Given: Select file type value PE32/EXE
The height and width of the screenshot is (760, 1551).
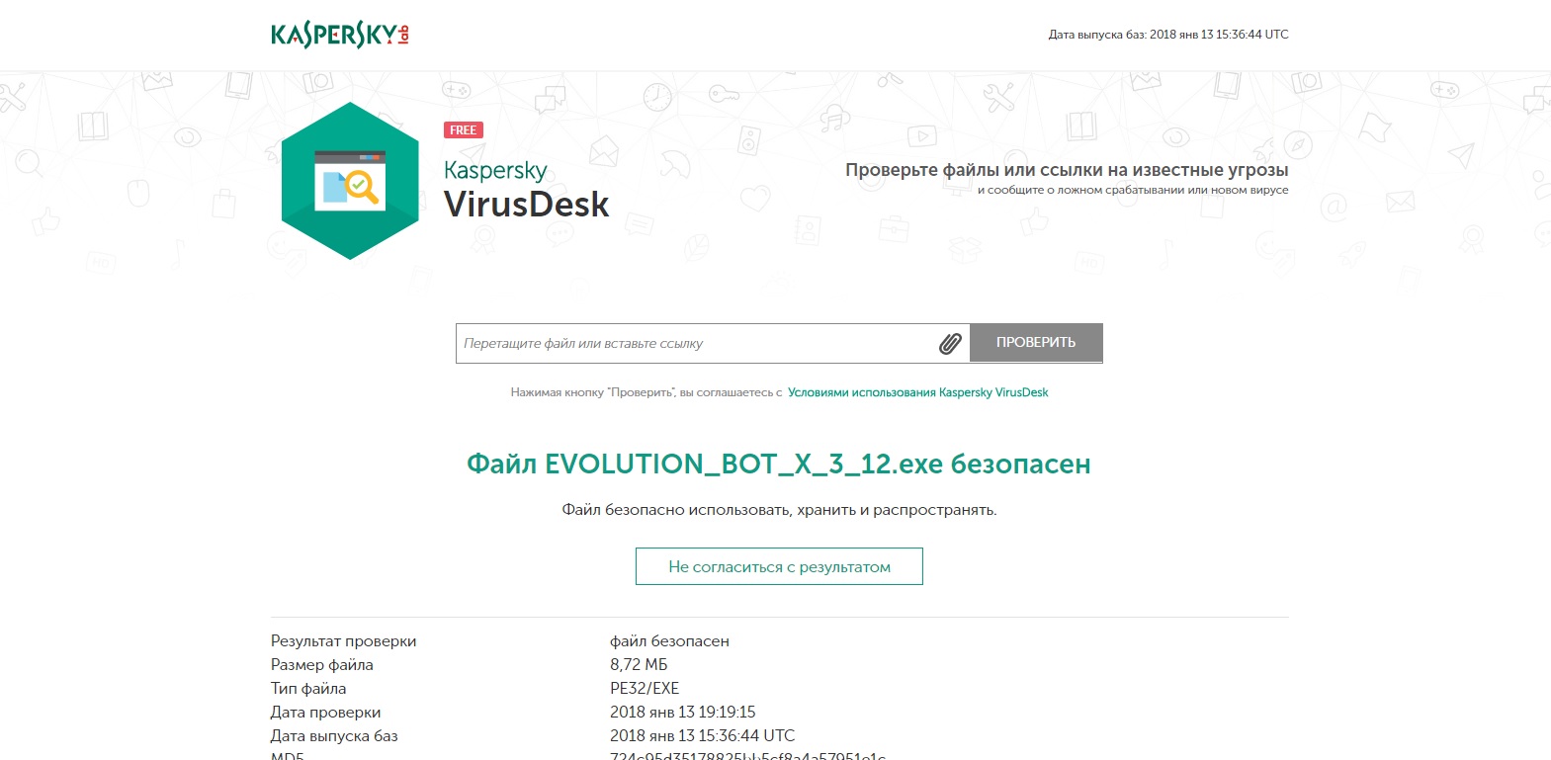Looking at the screenshot, I should pos(645,689).
